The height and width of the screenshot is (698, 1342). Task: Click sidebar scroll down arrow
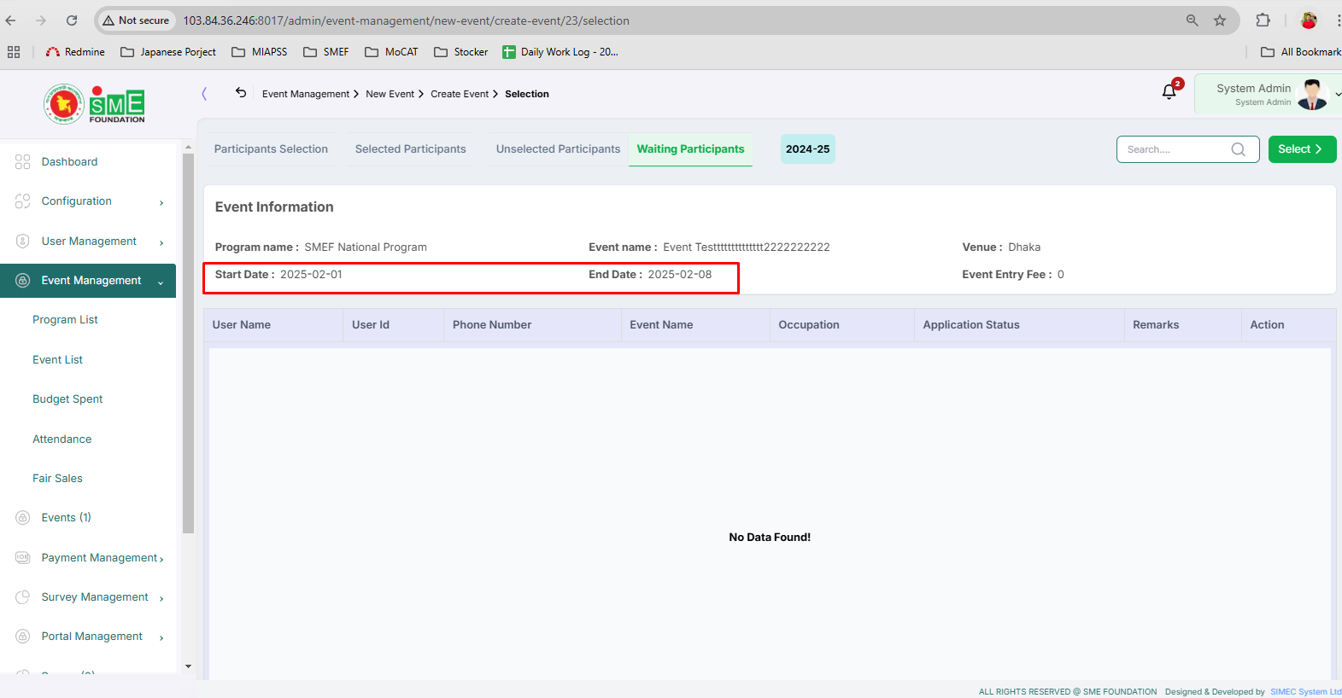click(188, 666)
